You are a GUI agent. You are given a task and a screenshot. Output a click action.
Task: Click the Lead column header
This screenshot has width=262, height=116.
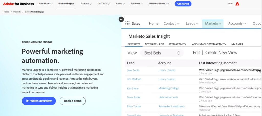click(131, 63)
